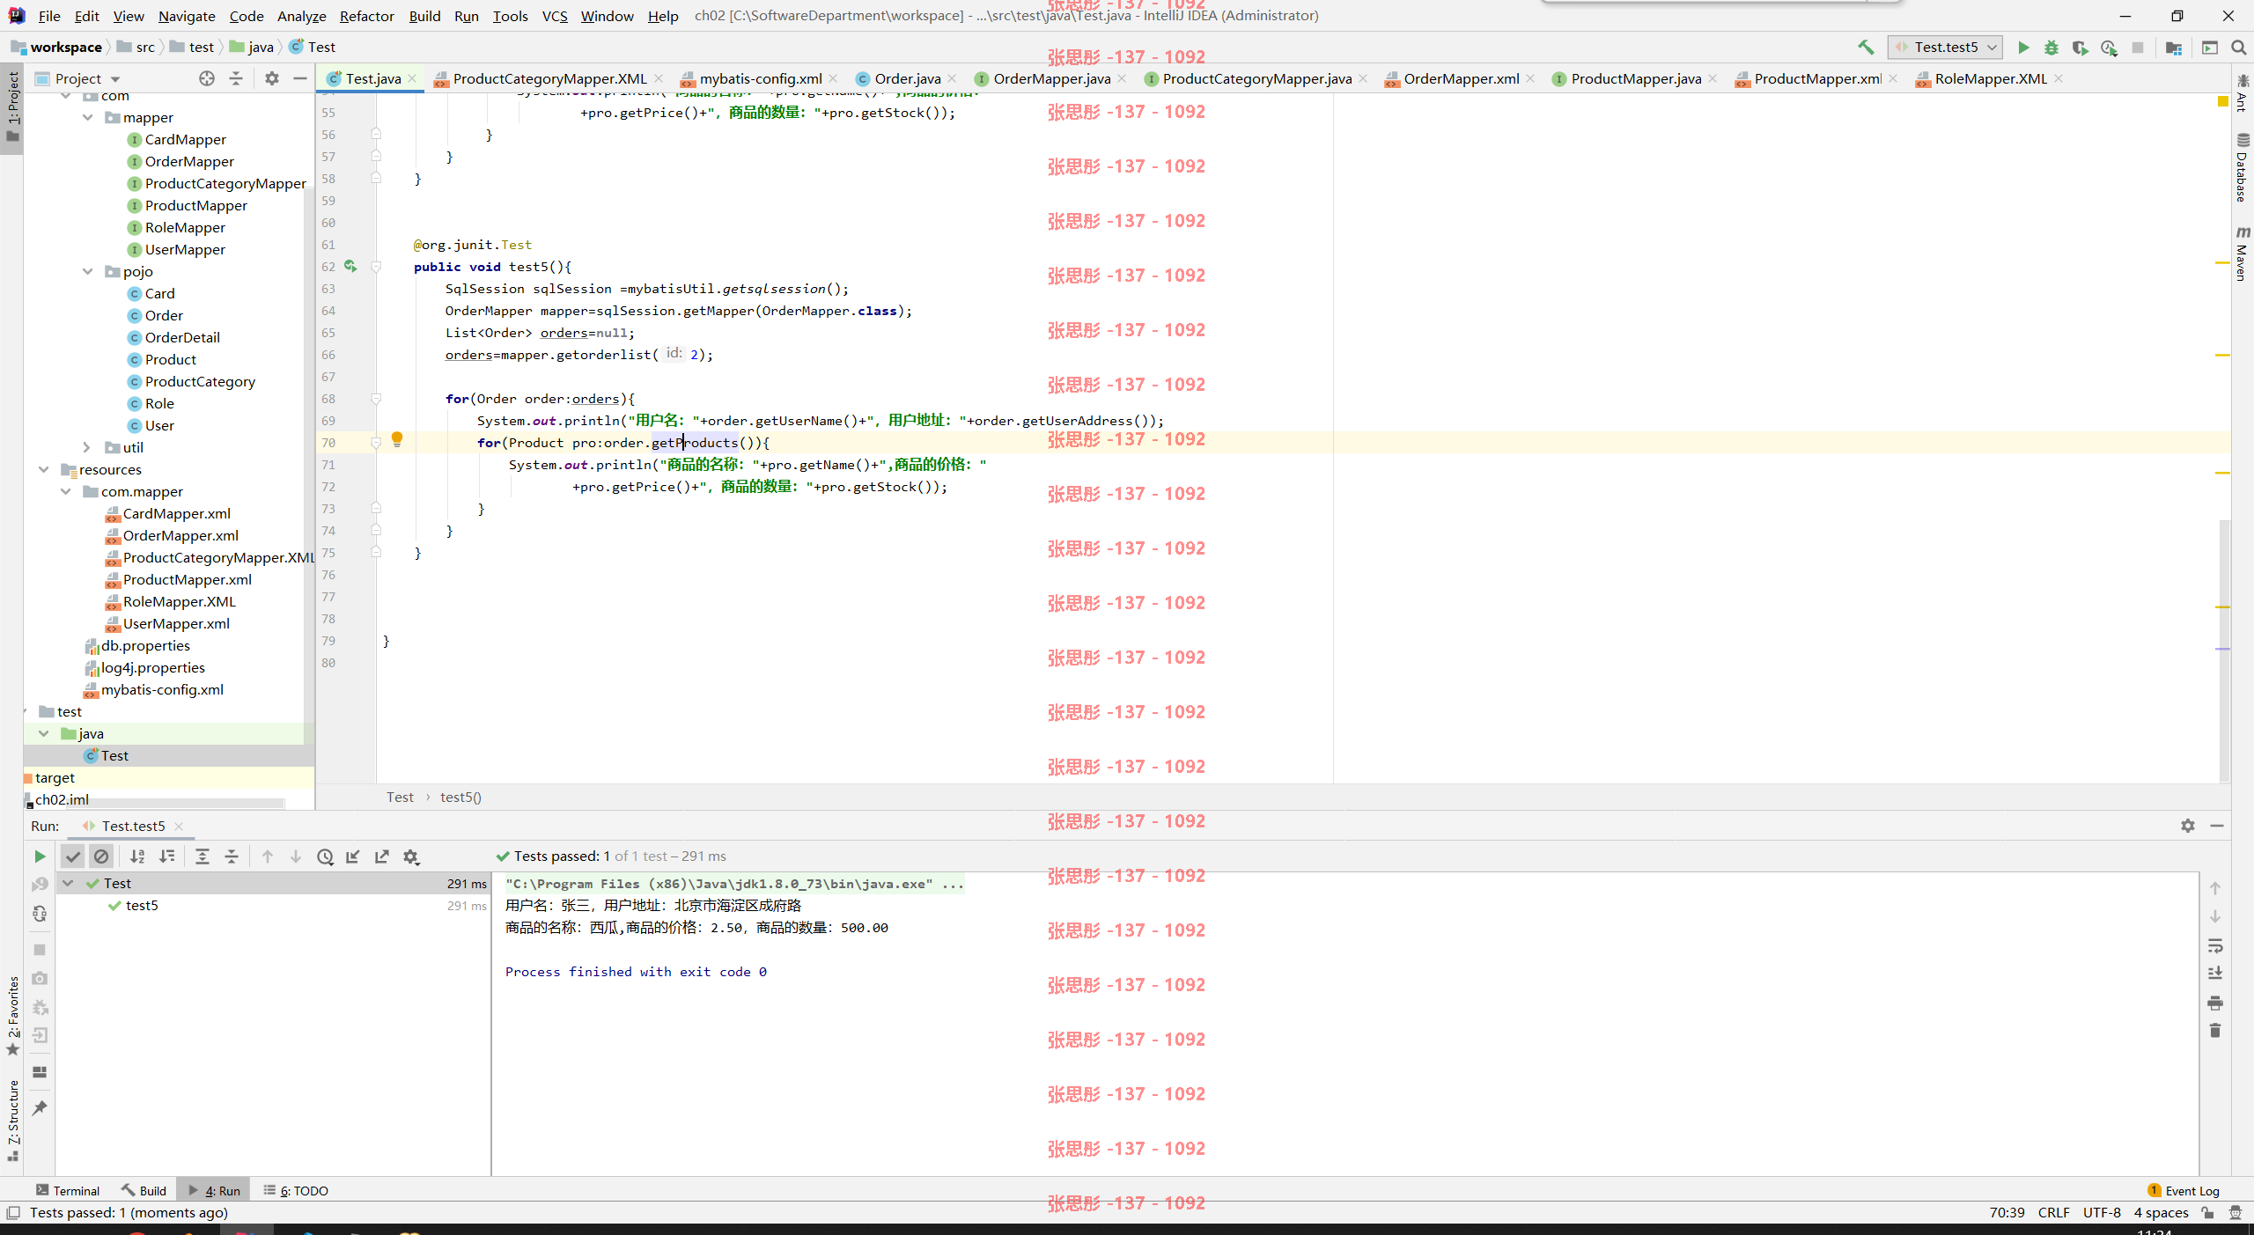Export test results icon
Viewport: 2254px width, 1235px height.
point(382,856)
